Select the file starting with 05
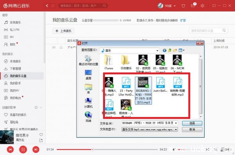Screen dimensions: 235x155 (x=160, y=64)
